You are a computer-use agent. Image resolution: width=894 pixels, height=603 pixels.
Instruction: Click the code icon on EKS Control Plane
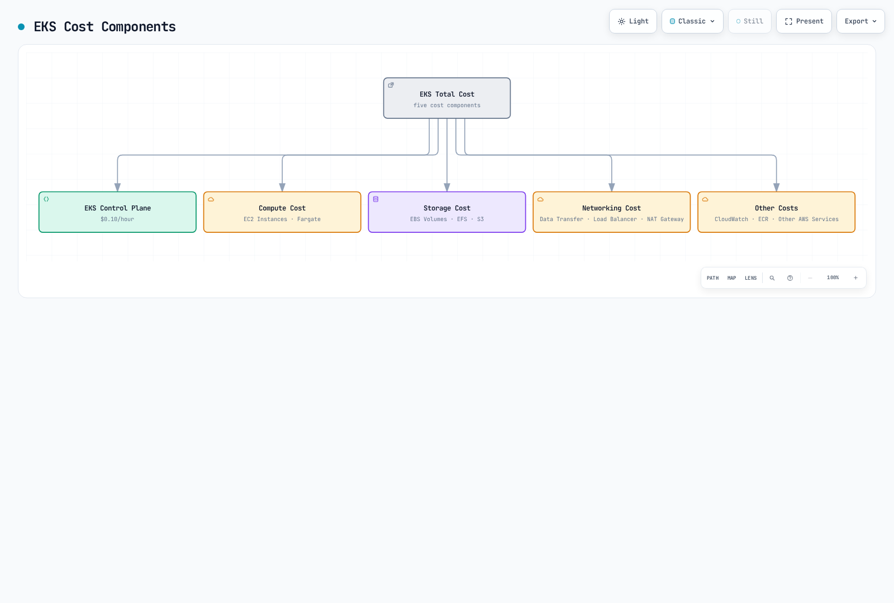pyautogui.click(x=46, y=199)
